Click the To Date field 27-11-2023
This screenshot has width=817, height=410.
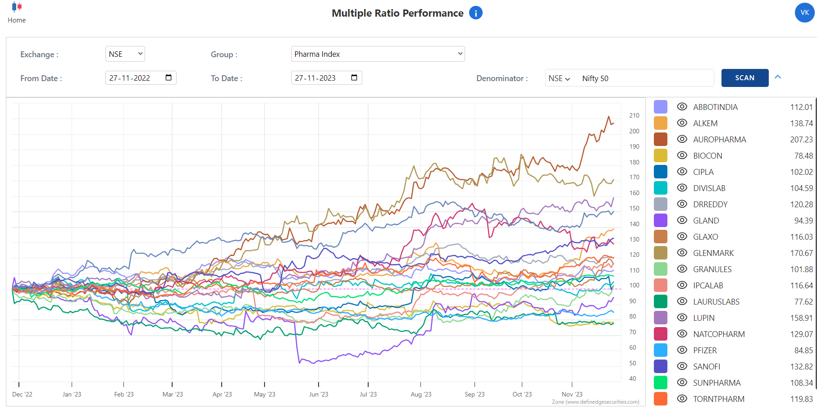[x=326, y=78]
